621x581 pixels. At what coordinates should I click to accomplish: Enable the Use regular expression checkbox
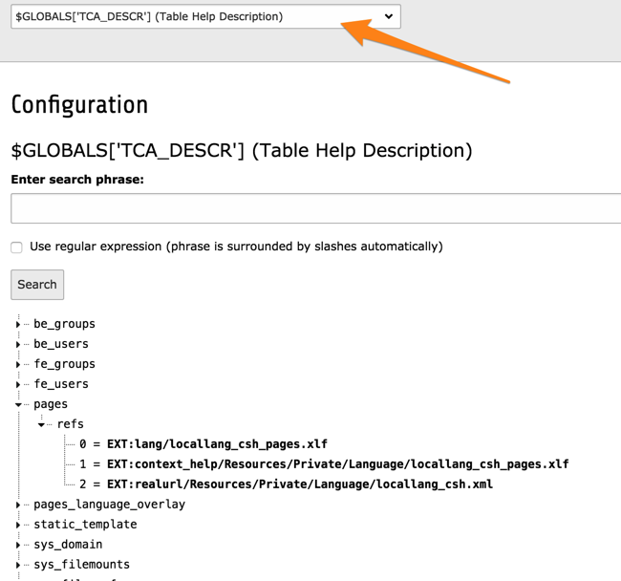[16, 247]
